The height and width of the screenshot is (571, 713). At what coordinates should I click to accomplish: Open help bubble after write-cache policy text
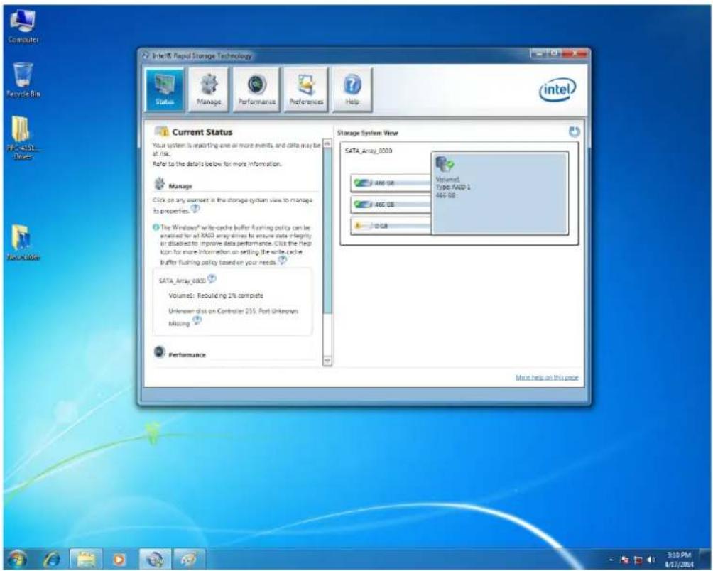tap(283, 260)
